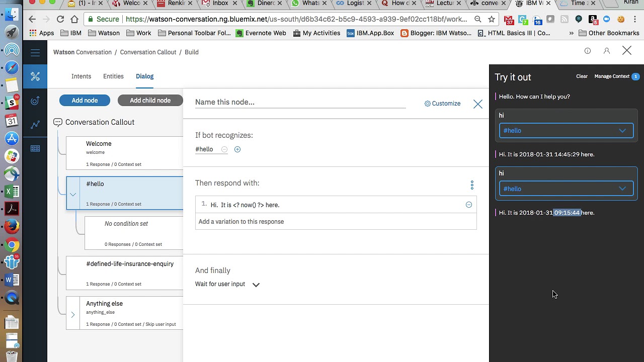The image size is (644, 362).
Task: Open Other Bookmarks folder
Action: coord(609,33)
